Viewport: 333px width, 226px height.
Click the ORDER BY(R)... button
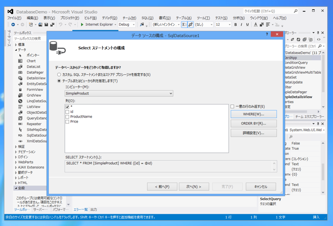(254, 123)
